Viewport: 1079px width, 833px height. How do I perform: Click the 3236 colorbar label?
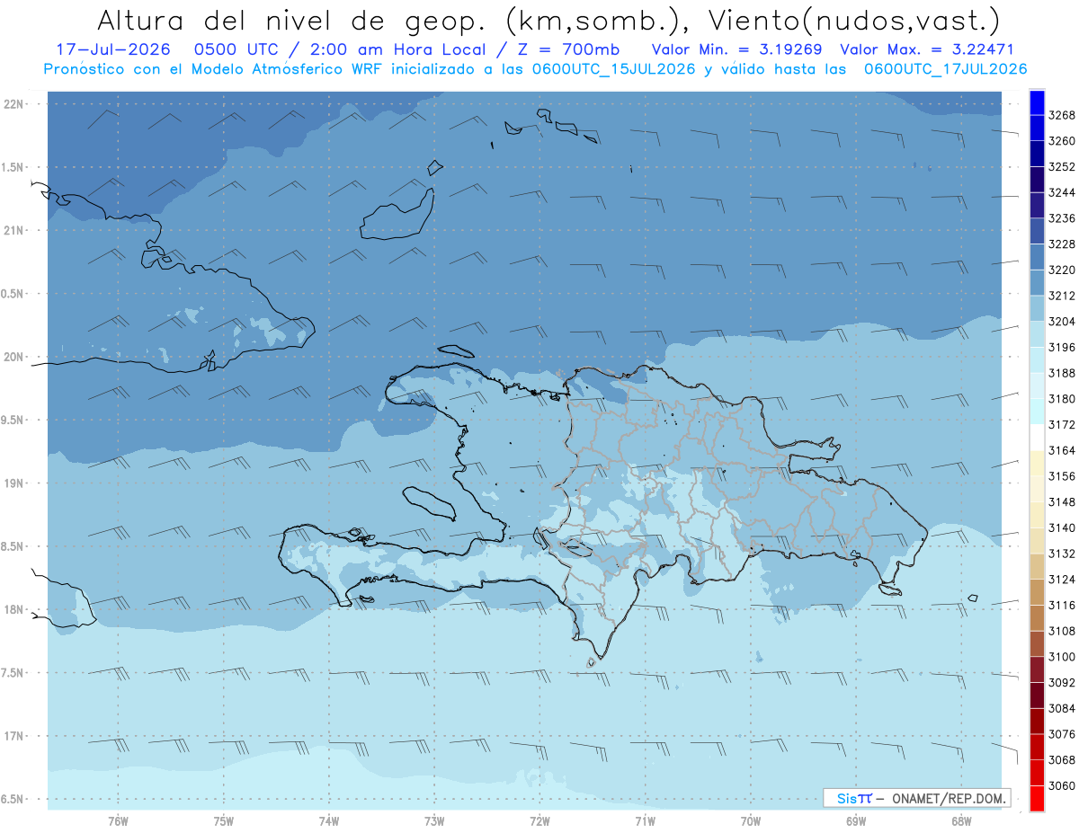point(1062,218)
